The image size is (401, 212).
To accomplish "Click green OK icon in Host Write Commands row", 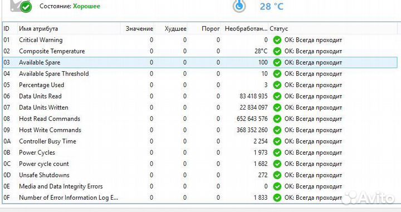I will tap(277, 130).
